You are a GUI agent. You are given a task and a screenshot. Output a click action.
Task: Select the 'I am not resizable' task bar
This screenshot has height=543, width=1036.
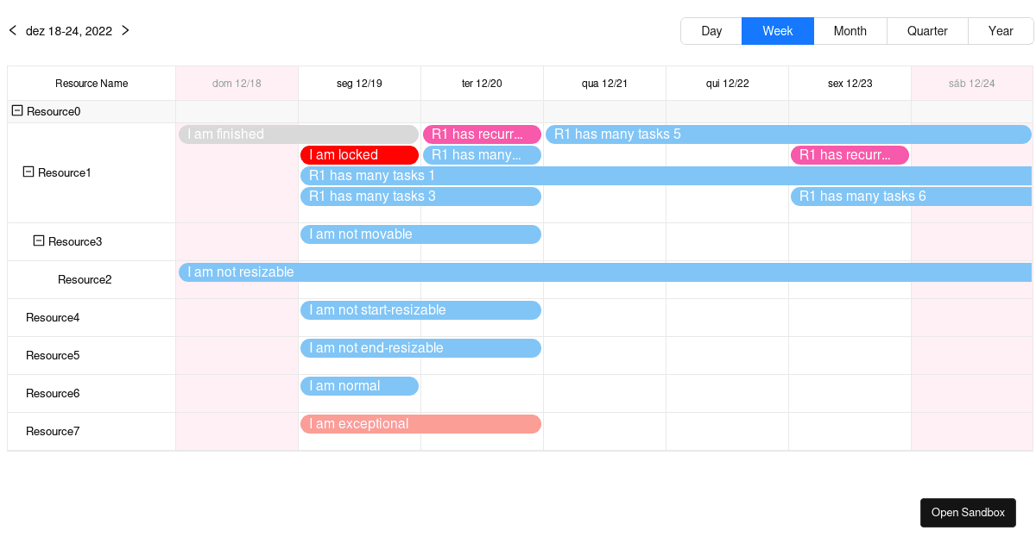604,271
